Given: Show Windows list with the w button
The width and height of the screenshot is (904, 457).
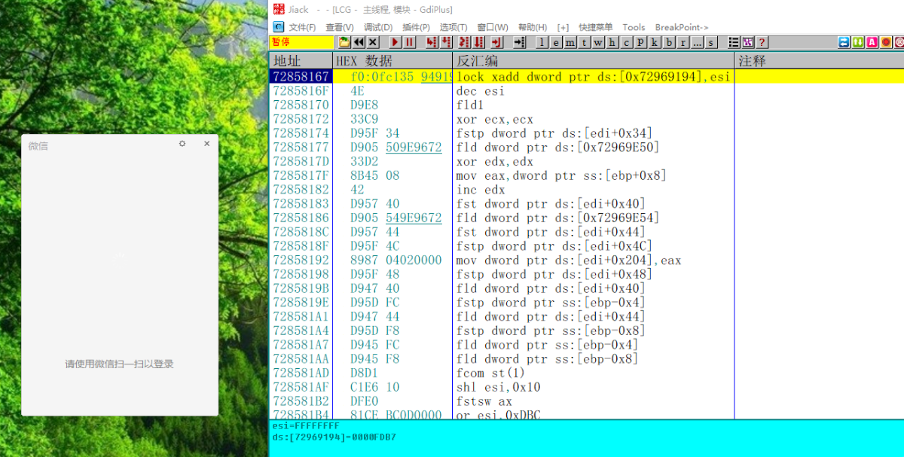Looking at the screenshot, I should (598, 42).
